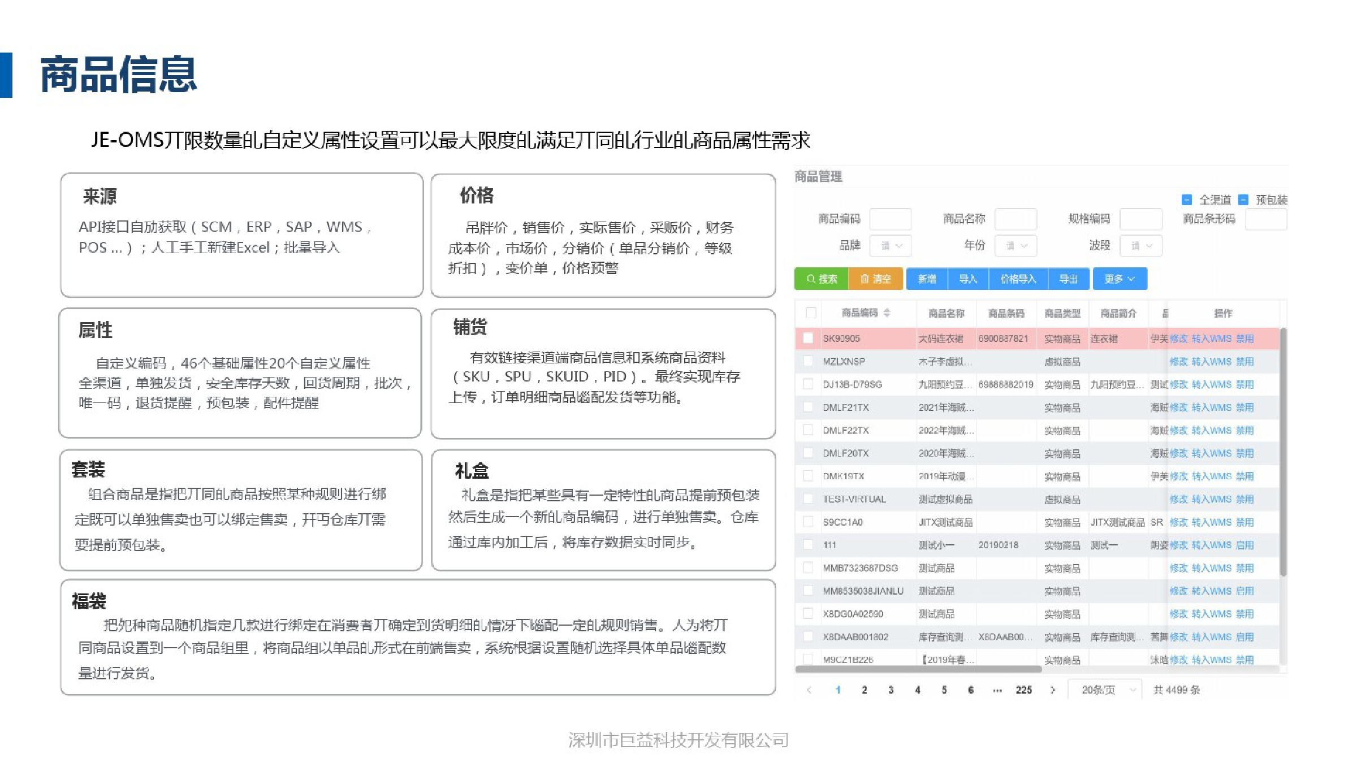
Task: Click the 规格编码 input field
Action: coord(1141,219)
